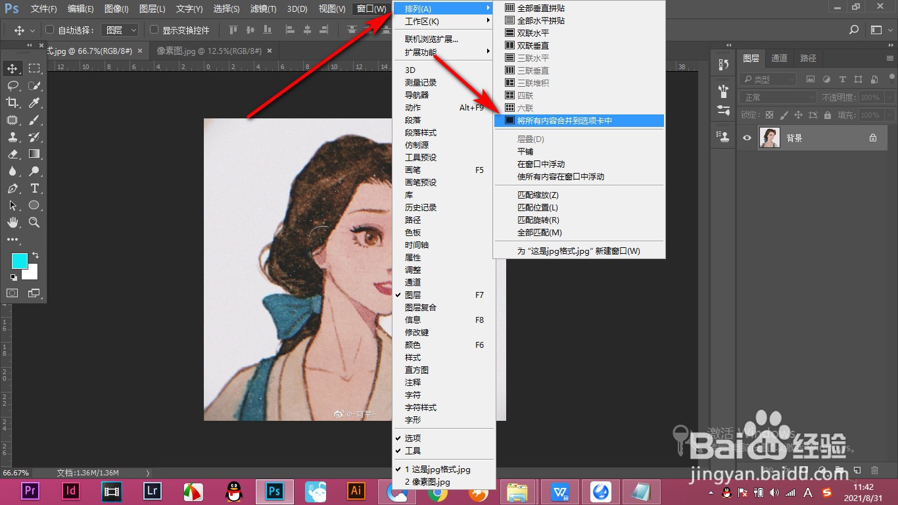
Task: Select the Ellipse shape tool
Action: point(34,205)
